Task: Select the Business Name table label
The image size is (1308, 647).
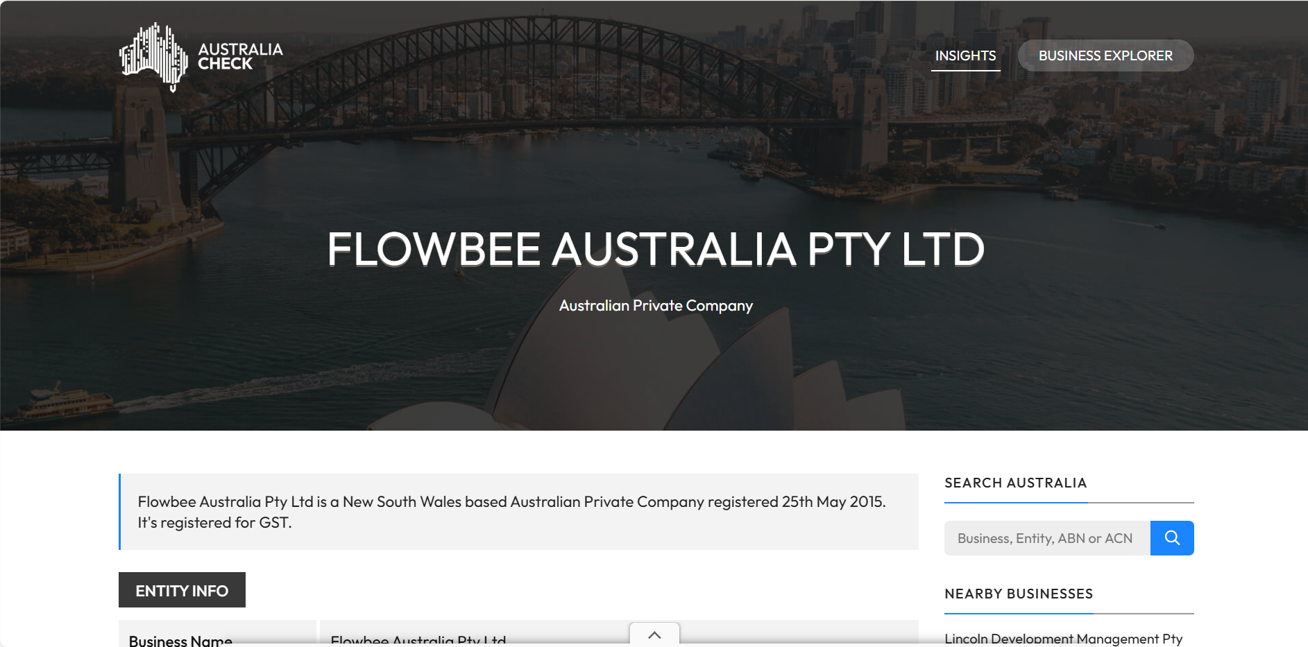Action: [180, 640]
